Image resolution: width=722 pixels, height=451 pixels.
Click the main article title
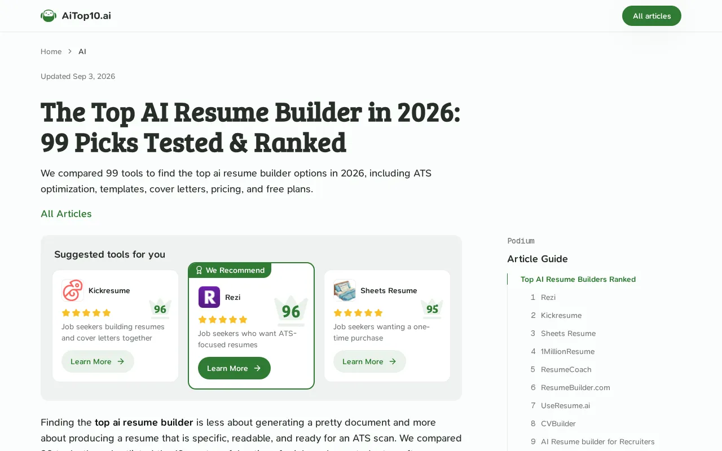(250, 127)
